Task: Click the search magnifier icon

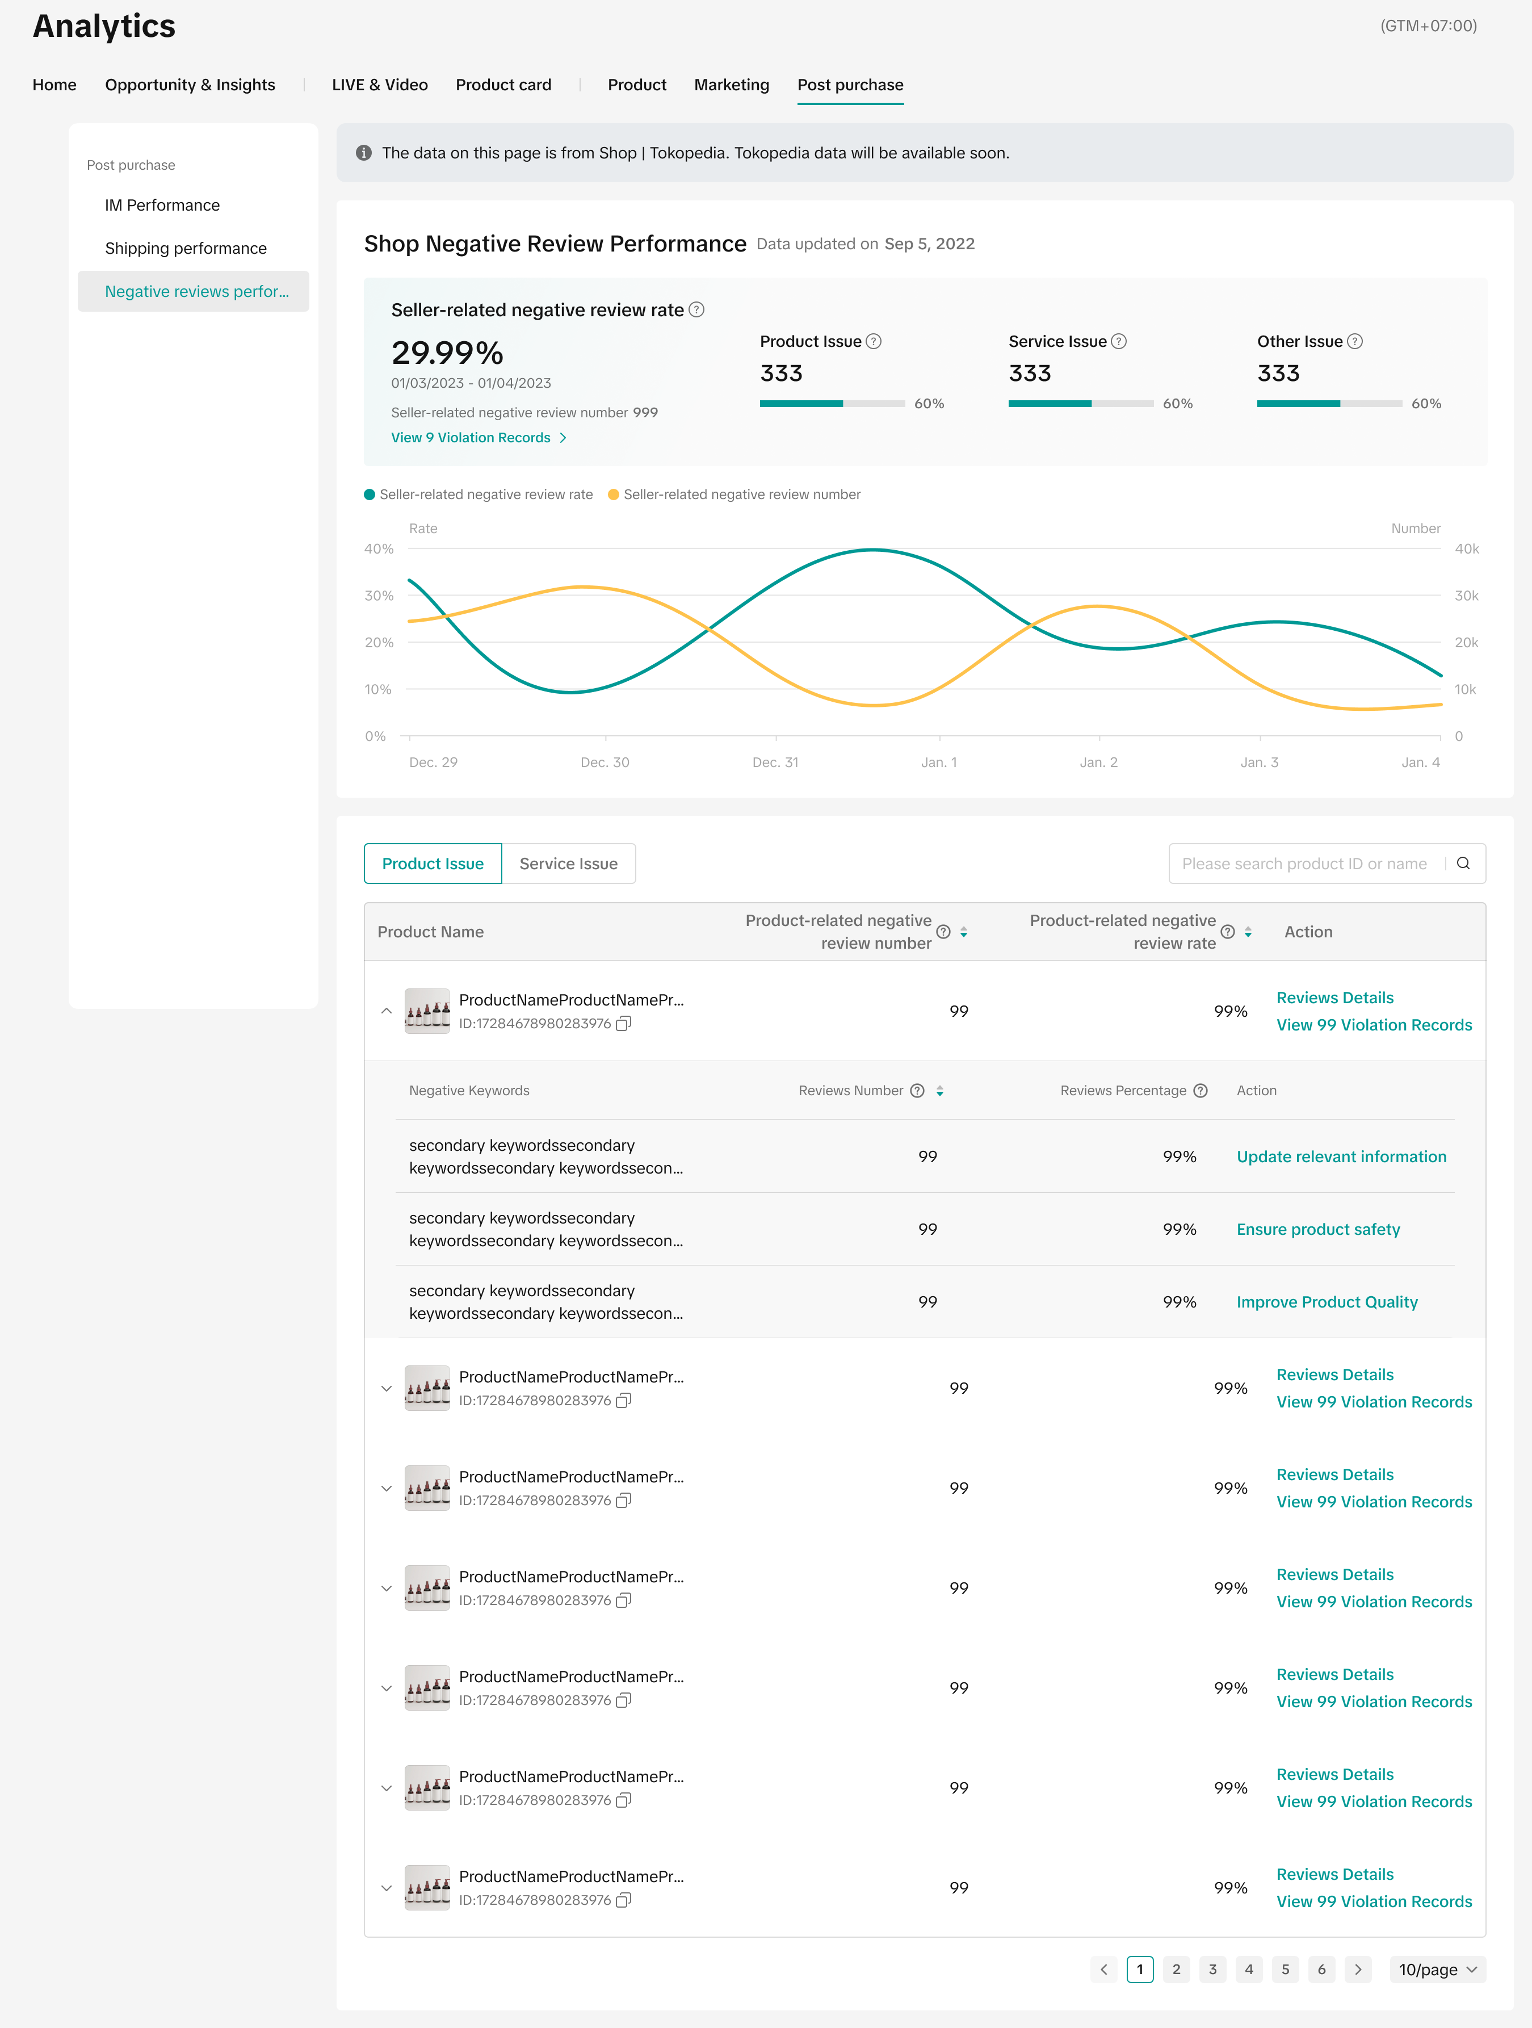Action: (1463, 864)
